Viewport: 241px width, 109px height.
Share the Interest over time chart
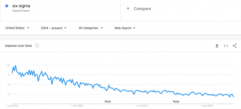[235, 46]
